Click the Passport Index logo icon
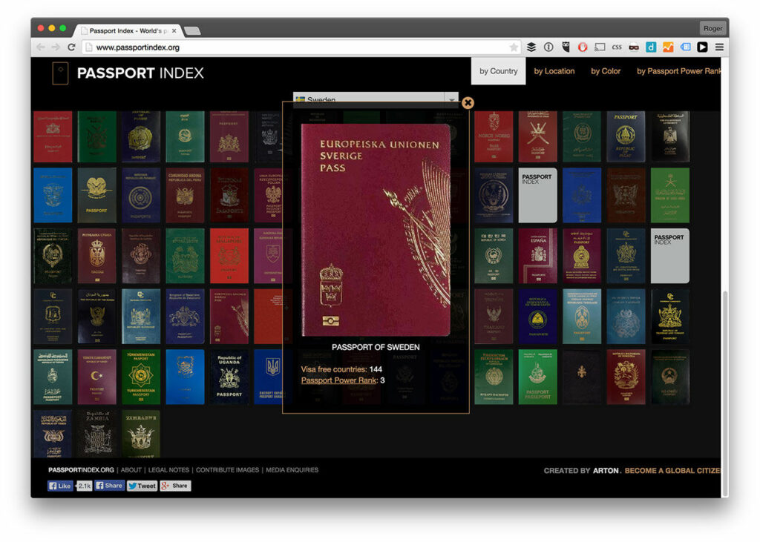760x542 pixels. pyautogui.click(x=60, y=73)
